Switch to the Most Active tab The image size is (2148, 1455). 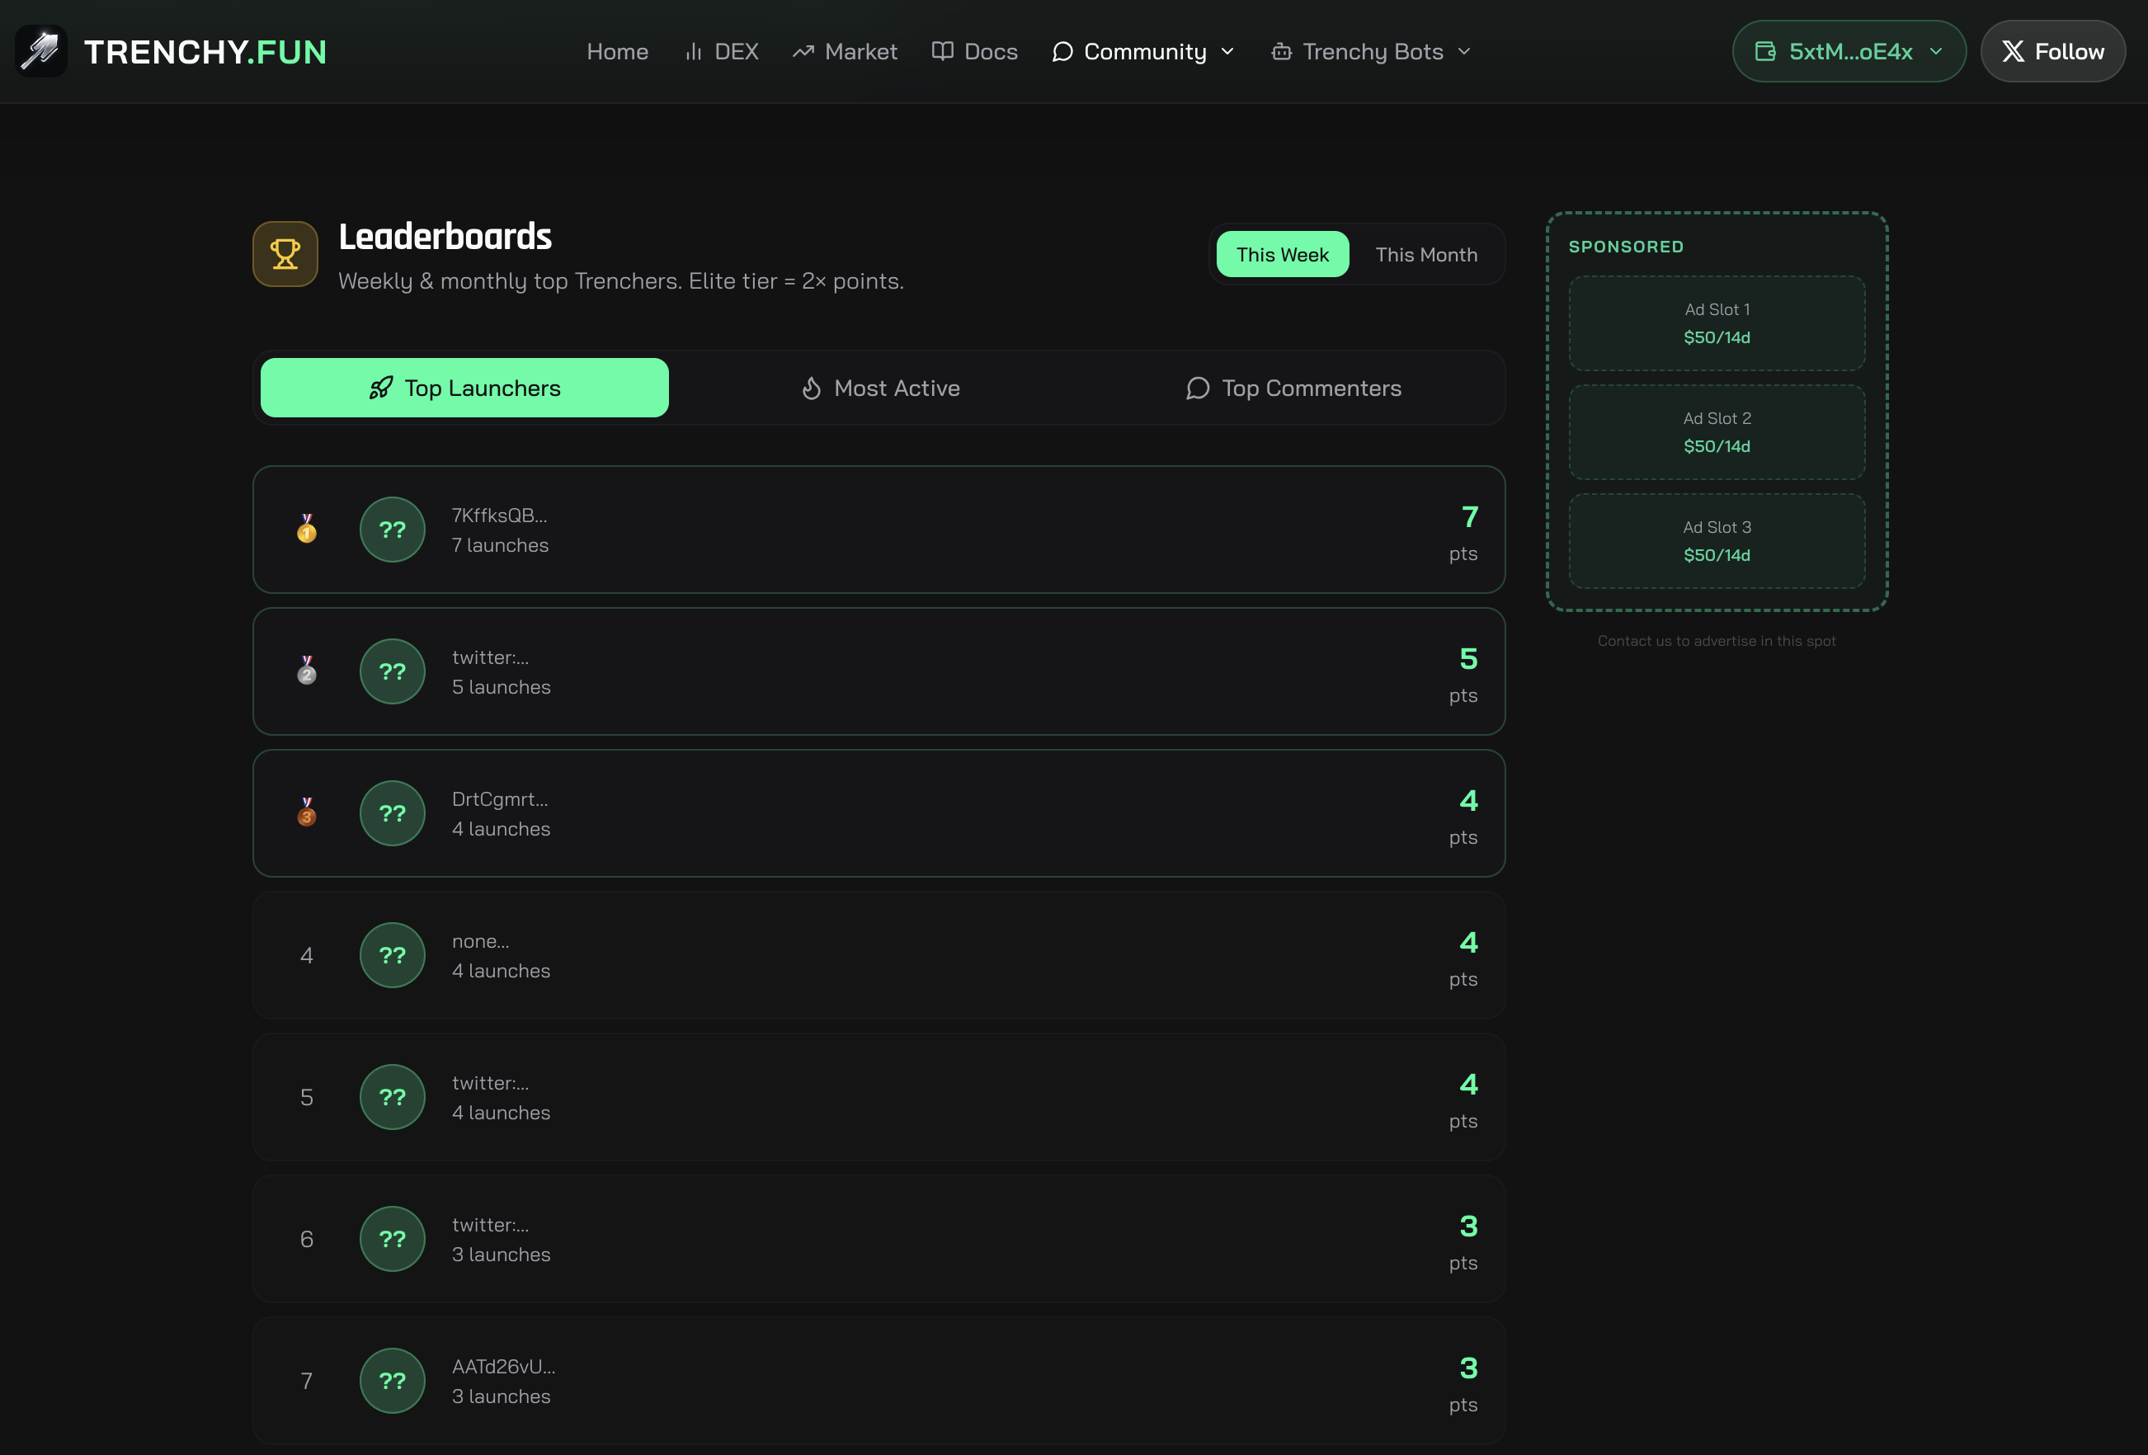[x=880, y=388]
